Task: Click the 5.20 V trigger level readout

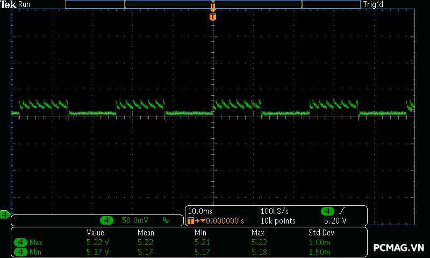Action: [x=335, y=220]
